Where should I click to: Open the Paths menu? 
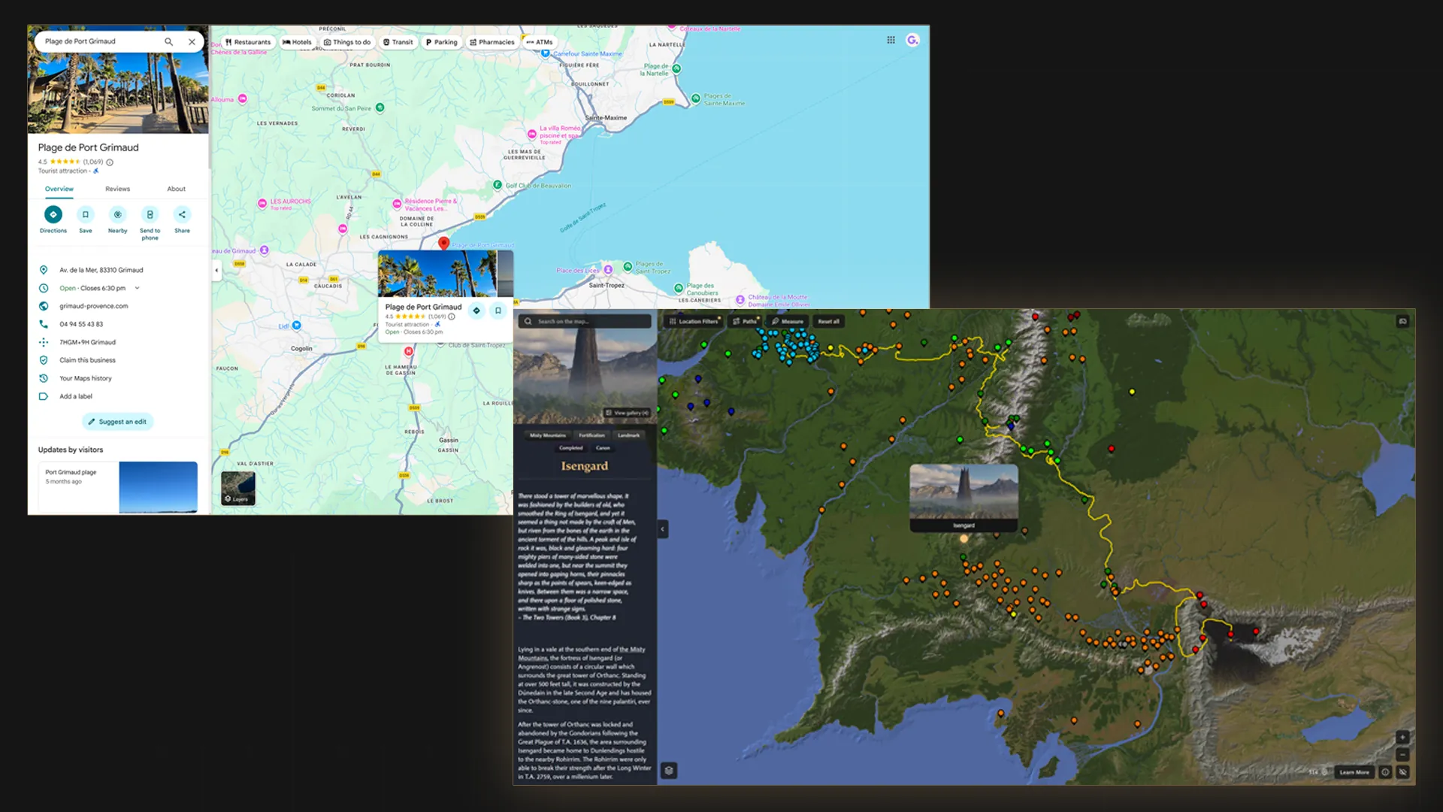click(x=744, y=321)
